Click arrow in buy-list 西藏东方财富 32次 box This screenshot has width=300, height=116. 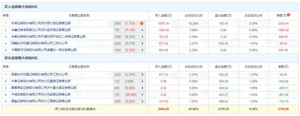point(142,44)
